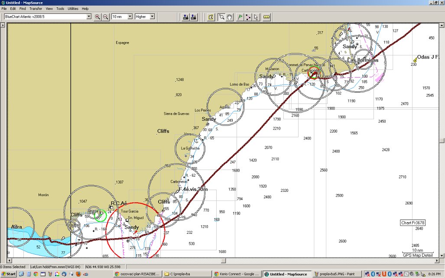This screenshot has height=278, width=445.
Task: Click the Zoom In magnifier button
Action: (x=97, y=17)
